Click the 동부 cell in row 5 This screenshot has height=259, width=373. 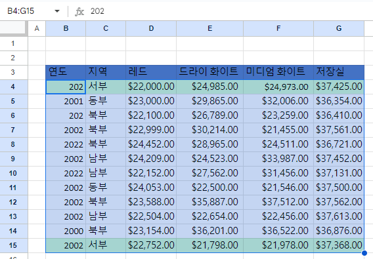[x=106, y=101]
